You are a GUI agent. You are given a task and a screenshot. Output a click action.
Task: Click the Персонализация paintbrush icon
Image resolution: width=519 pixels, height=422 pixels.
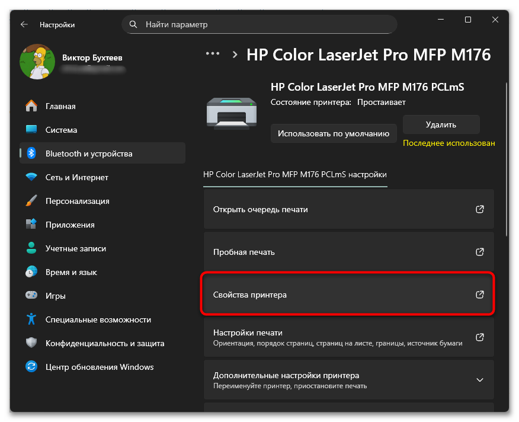click(x=31, y=201)
